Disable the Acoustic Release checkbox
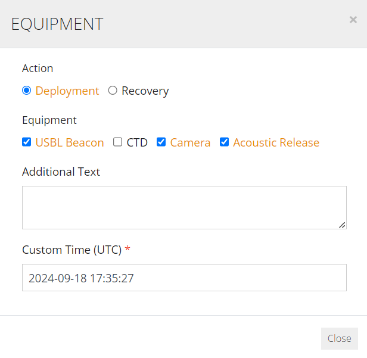The image size is (367, 358). 224,142
